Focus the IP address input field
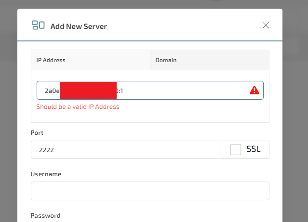Viewport: 308px width, 222px height. pyautogui.click(x=183, y=91)
